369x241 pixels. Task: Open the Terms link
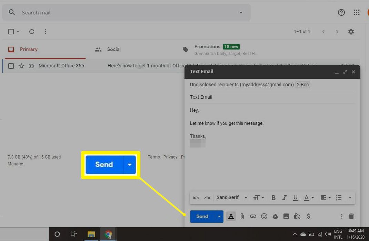154,157
